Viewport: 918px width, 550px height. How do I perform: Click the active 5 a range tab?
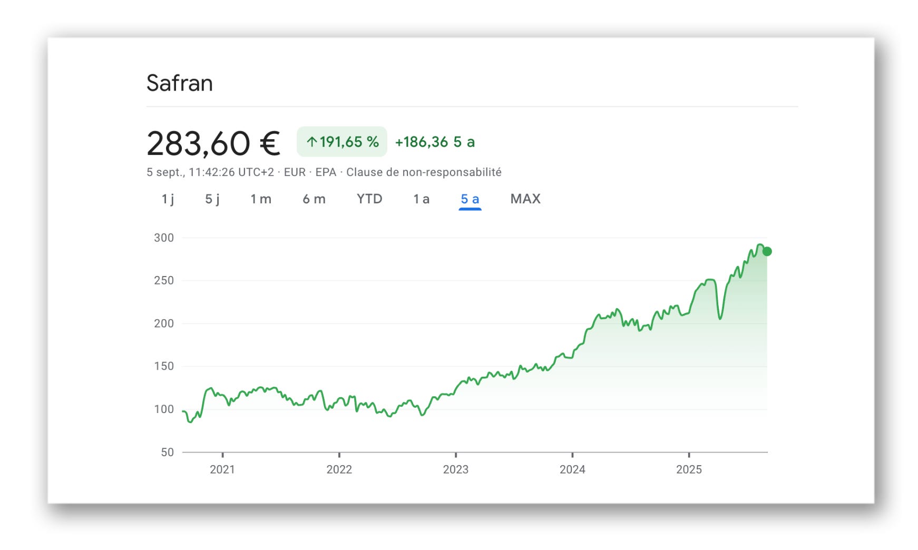(x=470, y=199)
